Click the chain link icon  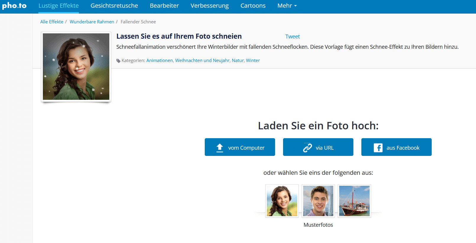point(308,148)
